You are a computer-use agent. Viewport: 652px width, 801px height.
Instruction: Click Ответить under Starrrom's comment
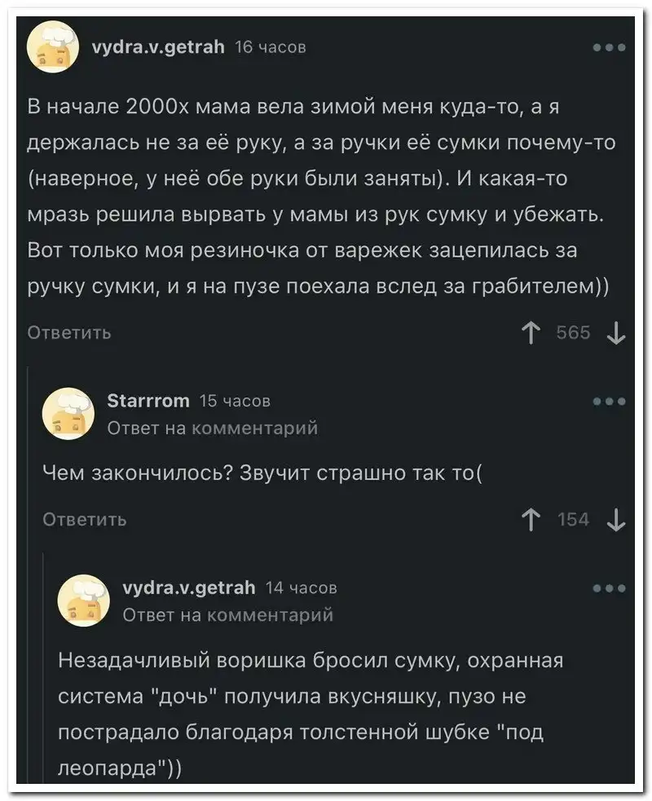click(84, 520)
